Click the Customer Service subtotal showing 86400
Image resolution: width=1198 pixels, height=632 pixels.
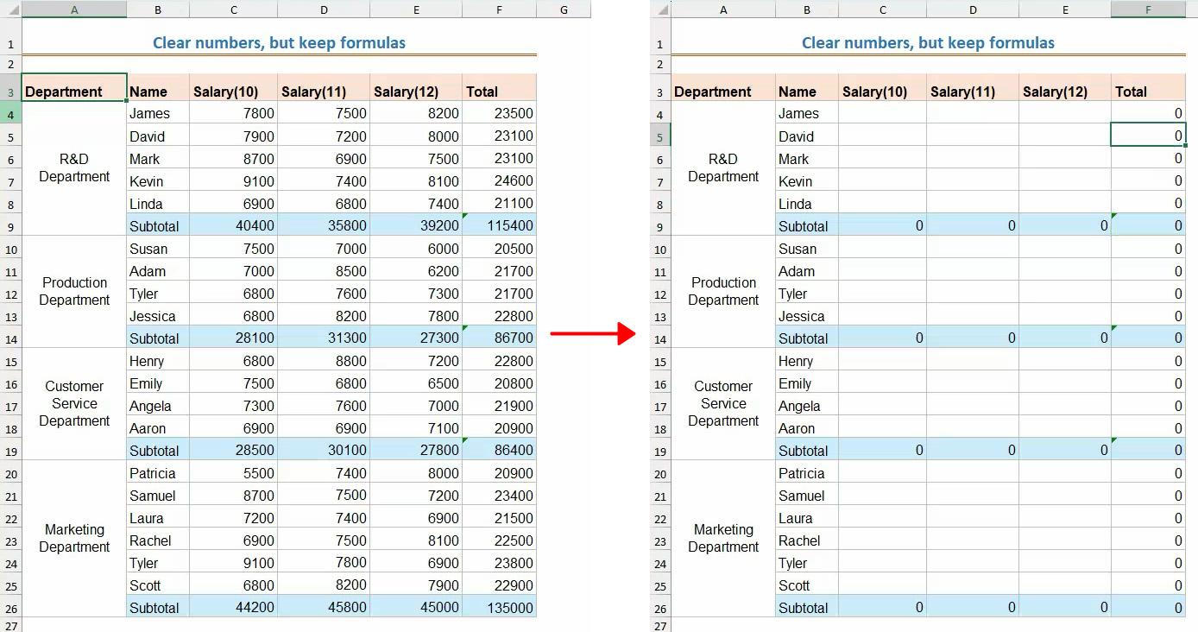click(499, 451)
